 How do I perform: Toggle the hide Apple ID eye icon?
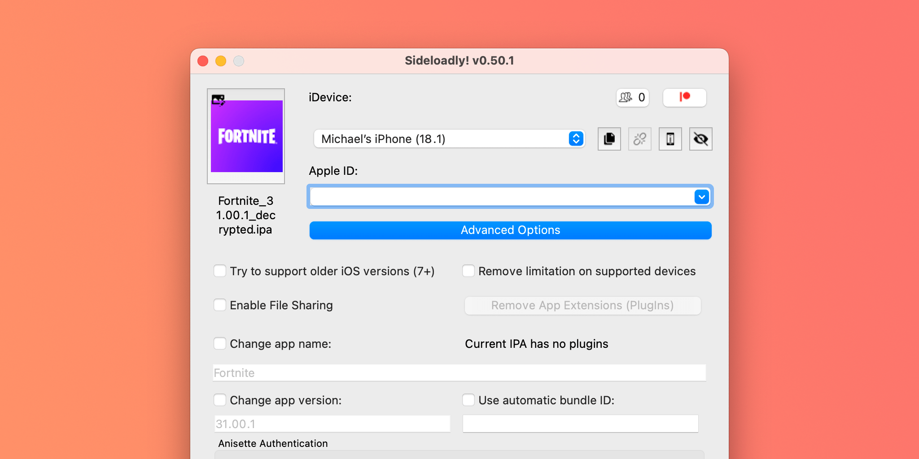coord(700,139)
